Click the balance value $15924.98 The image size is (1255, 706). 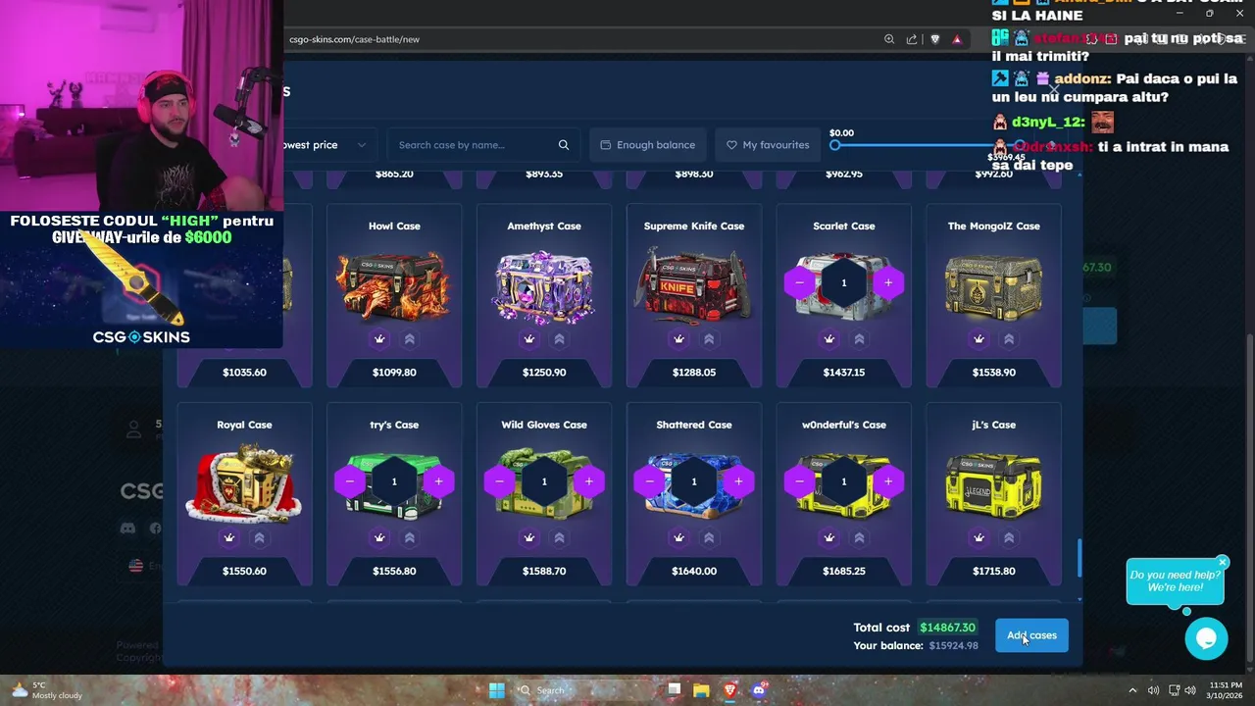coord(954,646)
